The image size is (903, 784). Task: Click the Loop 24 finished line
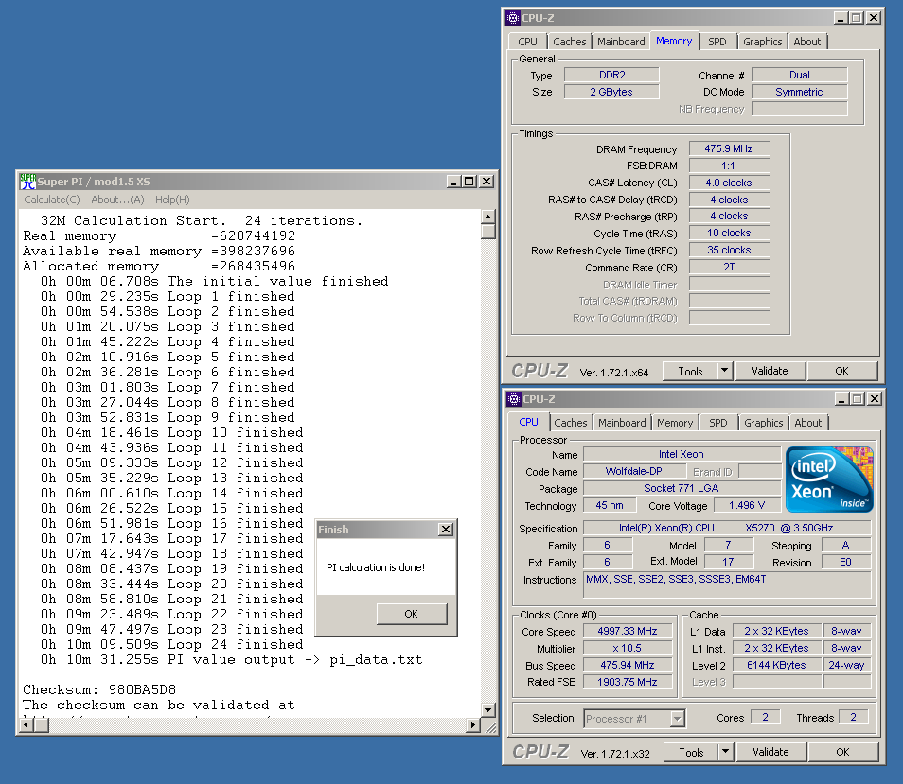point(171,644)
